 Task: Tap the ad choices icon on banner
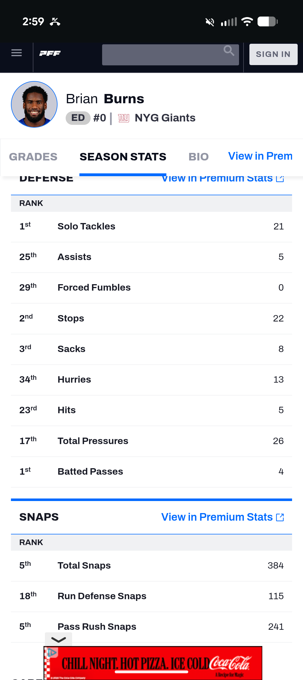51,653
